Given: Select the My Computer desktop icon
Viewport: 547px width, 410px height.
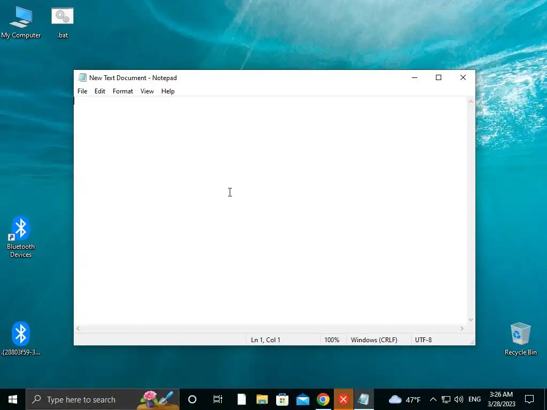Looking at the screenshot, I should pyautogui.click(x=21, y=22).
